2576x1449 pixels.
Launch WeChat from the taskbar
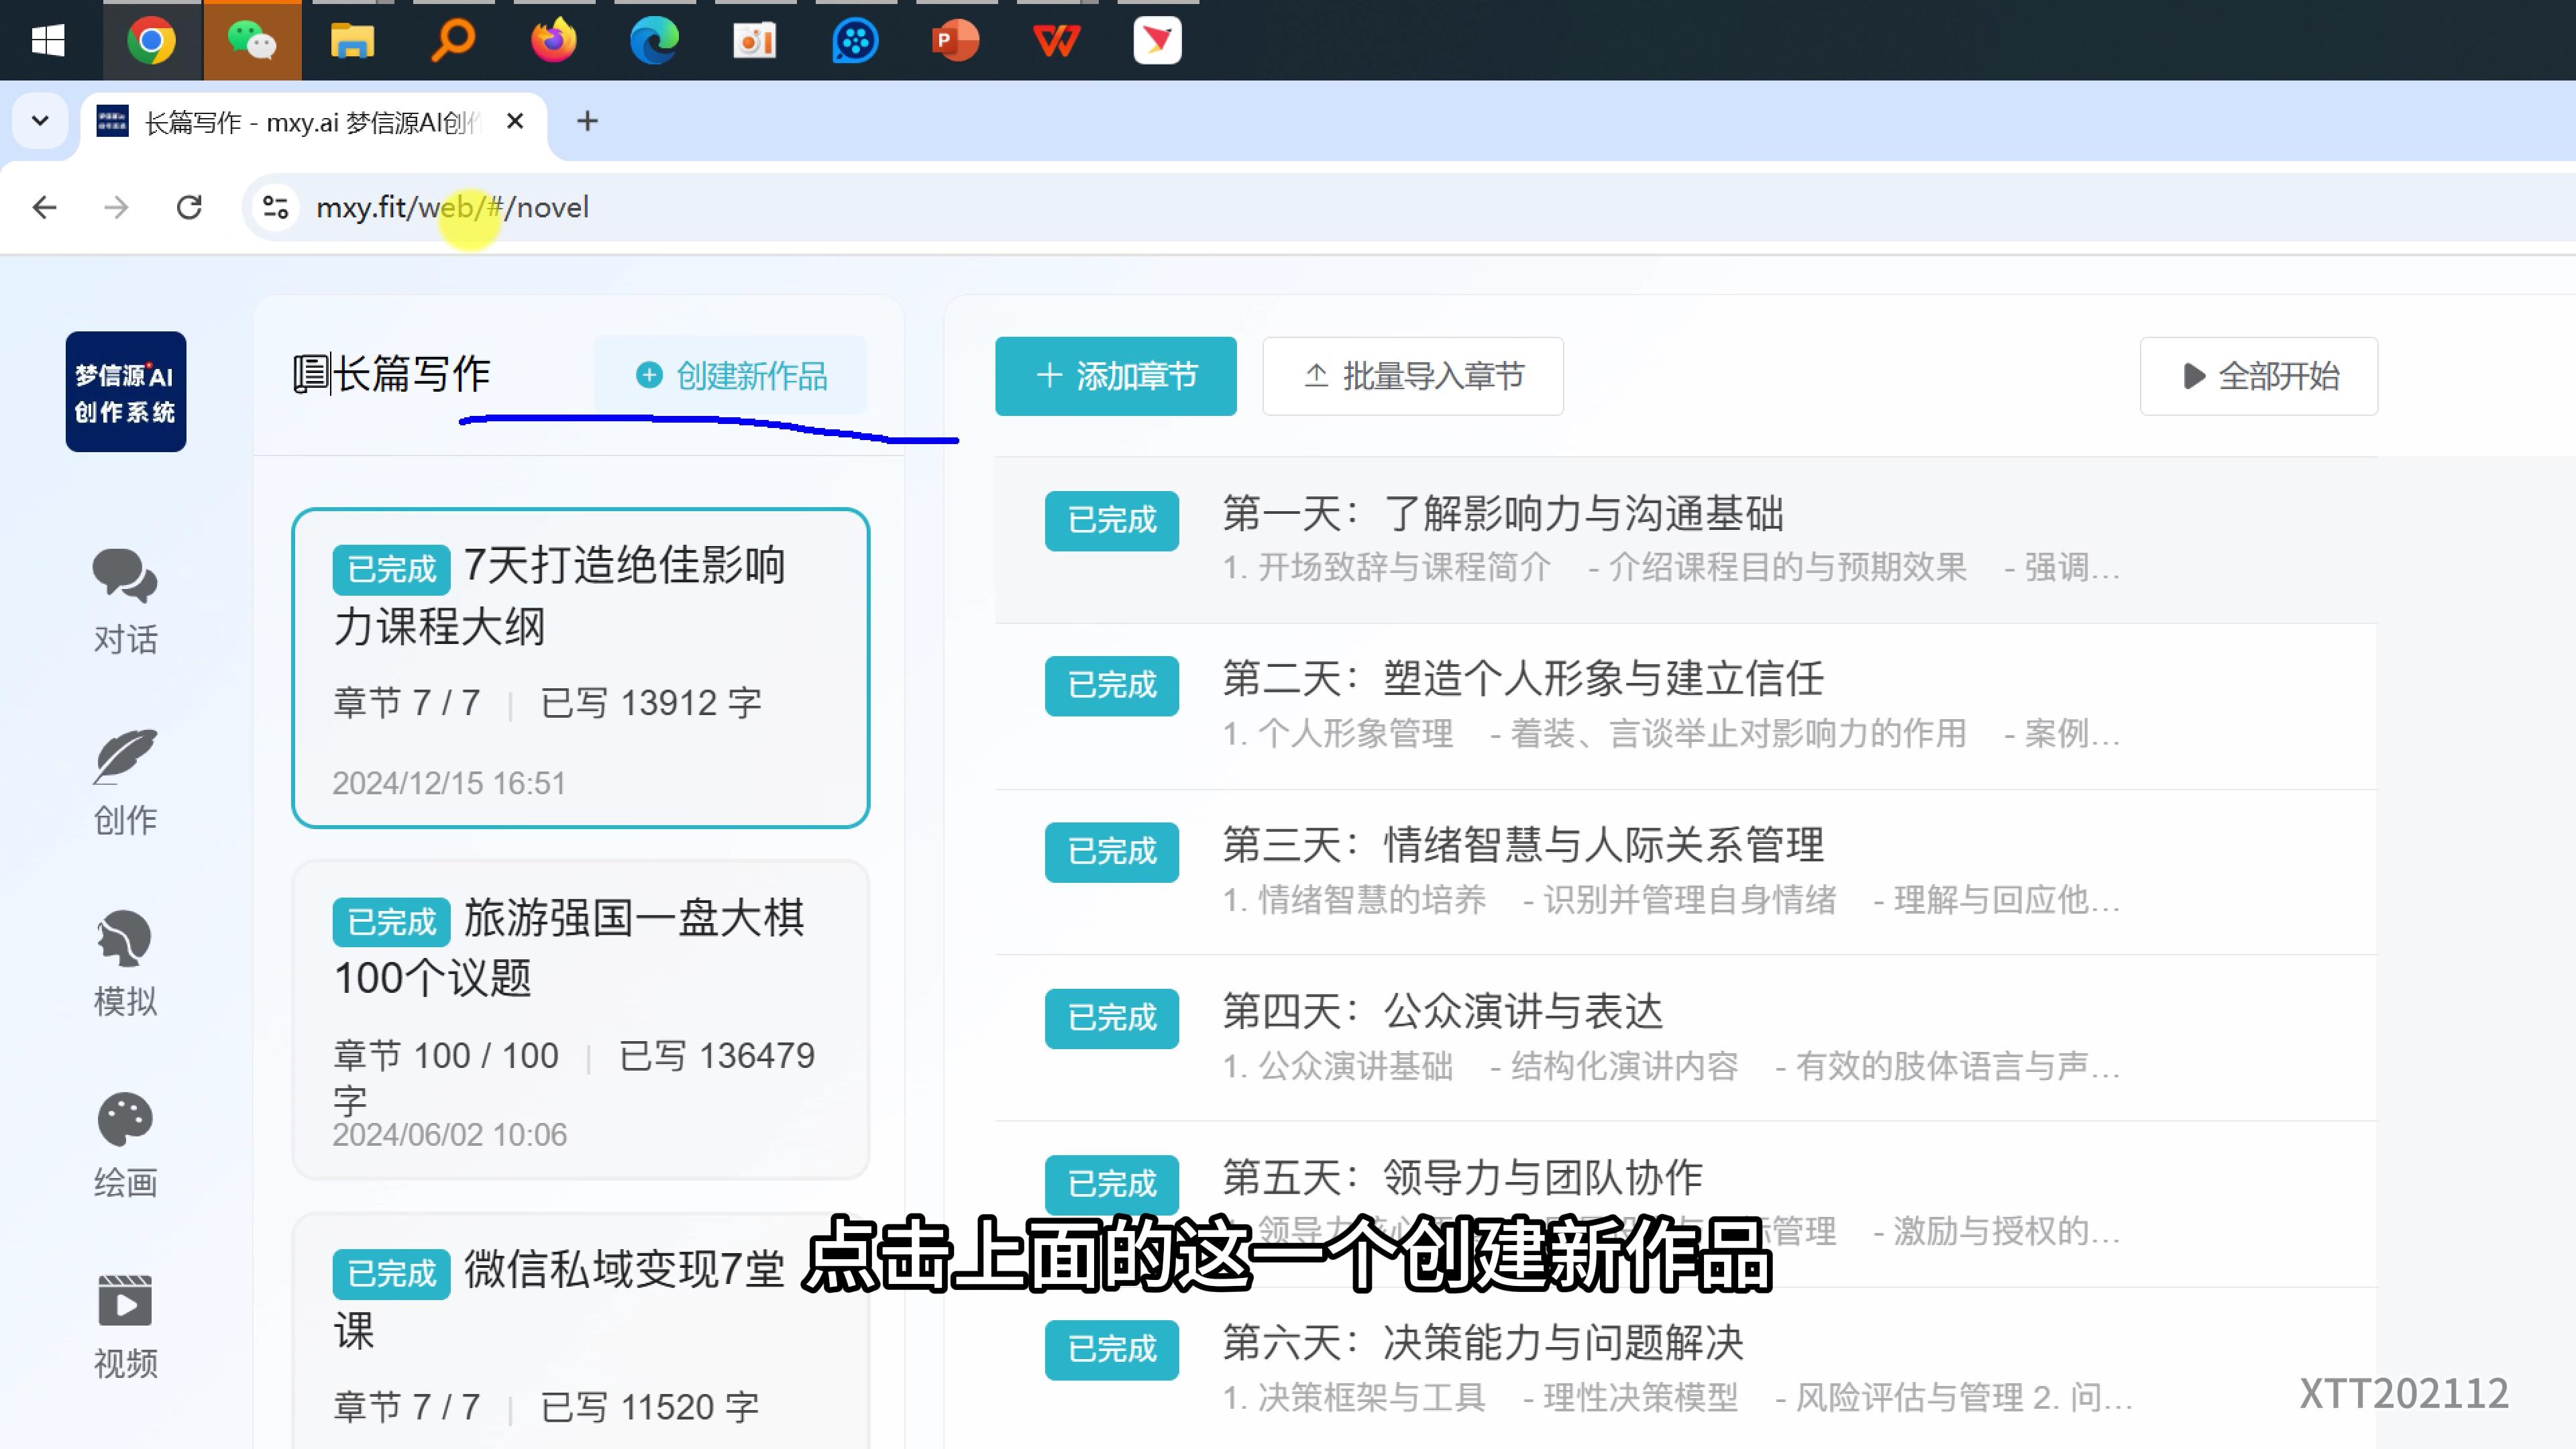(x=252, y=41)
